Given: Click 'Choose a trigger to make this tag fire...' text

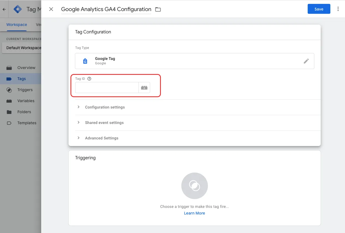Looking at the screenshot, I should pyautogui.click(x=195, y=206).
